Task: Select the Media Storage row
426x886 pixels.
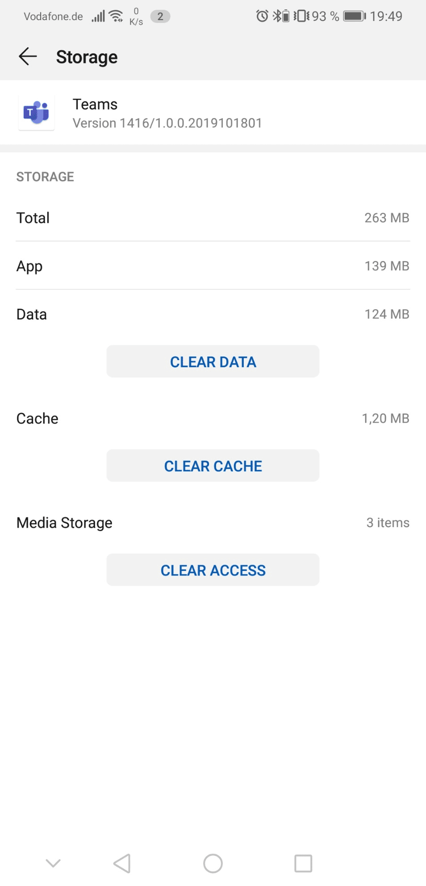Action: pyautogui.click(x=213, y=523)
